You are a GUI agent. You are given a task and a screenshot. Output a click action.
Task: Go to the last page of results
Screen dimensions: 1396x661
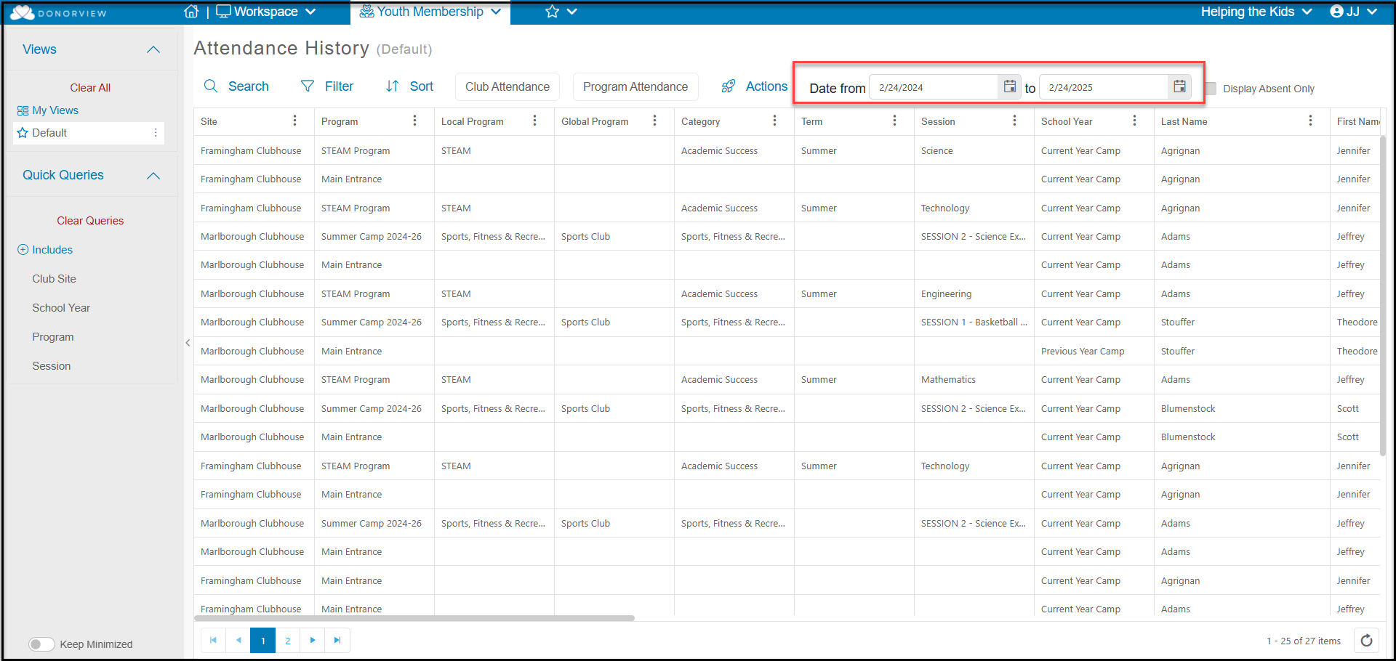tap(337, 640)
